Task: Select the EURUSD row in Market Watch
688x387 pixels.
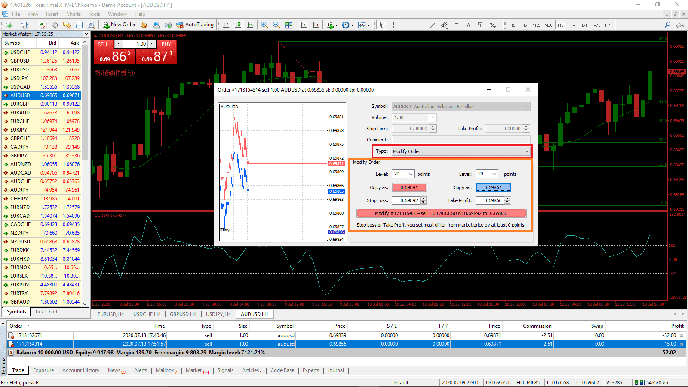Action: (x=20, y=69)
